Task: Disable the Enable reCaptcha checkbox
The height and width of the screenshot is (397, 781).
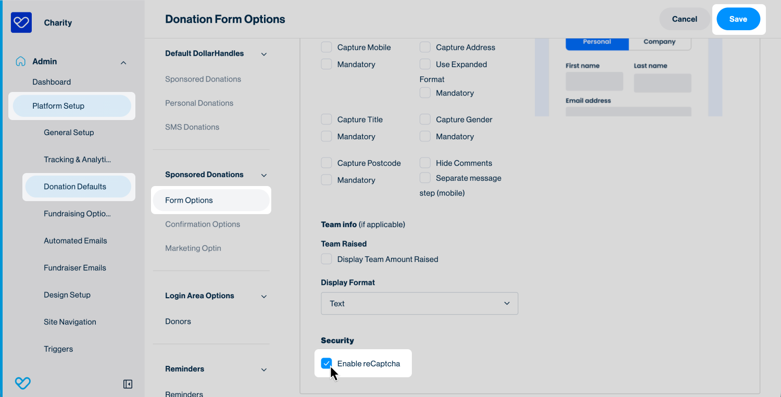Action: 326,363
